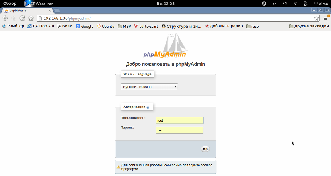Open the clock calendar Вс. 12:23
Screen dimensions: 331x176
click(x=165, y=4)
